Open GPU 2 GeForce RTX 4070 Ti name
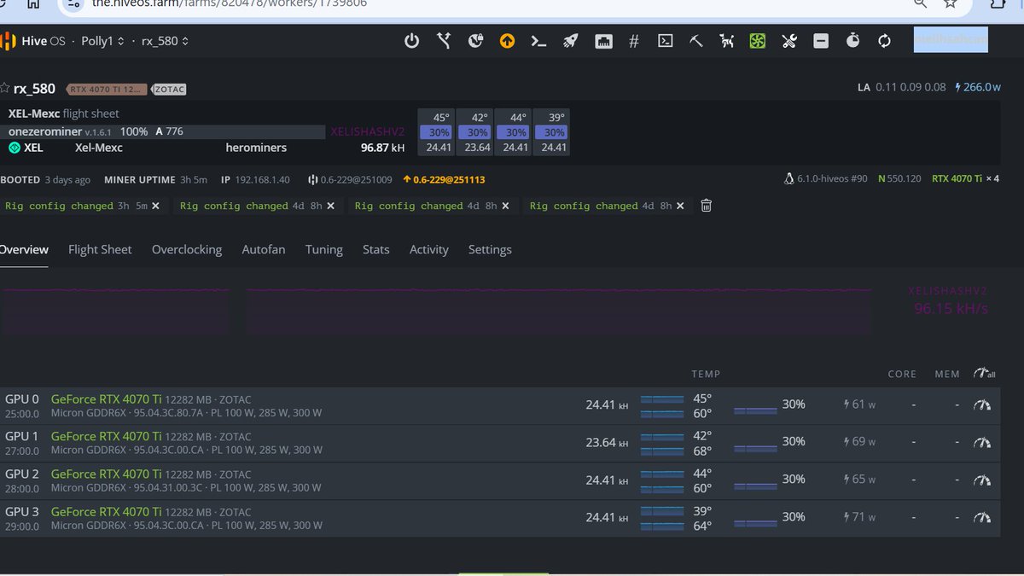1024x576 pixels. [106, 474]
